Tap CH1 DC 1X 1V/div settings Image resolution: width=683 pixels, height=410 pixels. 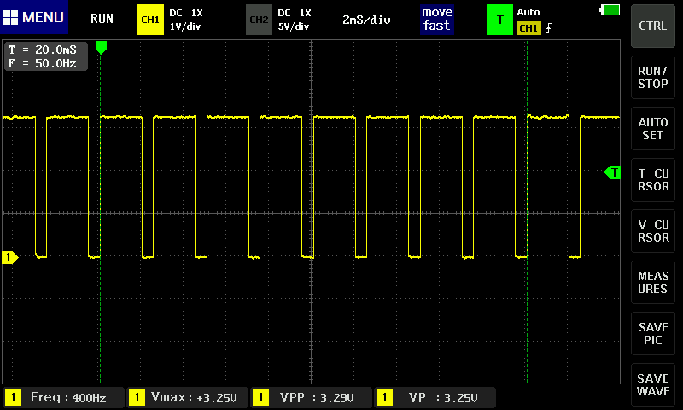pyautogui.click(x=185, y=20)
